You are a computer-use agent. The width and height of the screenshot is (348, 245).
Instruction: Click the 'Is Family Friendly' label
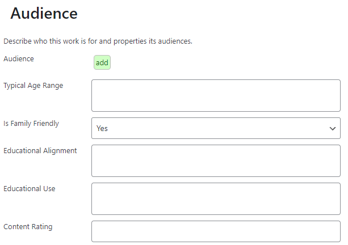click(31, 123)
